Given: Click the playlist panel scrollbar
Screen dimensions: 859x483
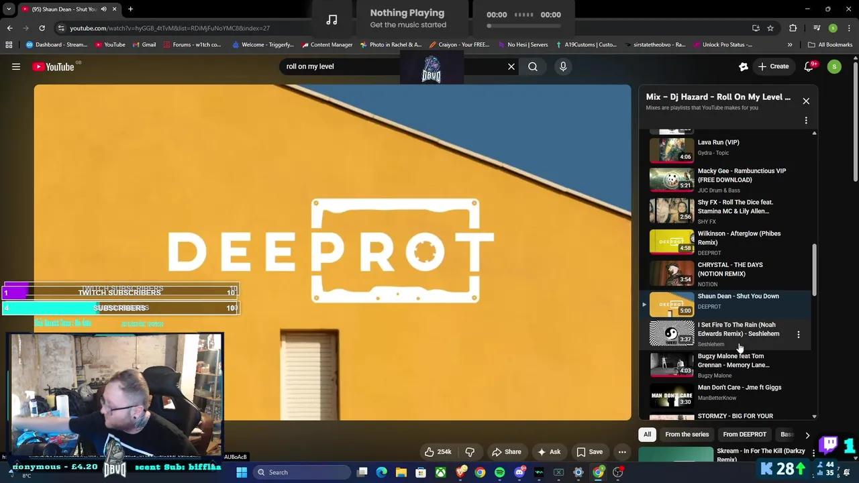Looking at the screenshot, I should click(x=815, y=270).
